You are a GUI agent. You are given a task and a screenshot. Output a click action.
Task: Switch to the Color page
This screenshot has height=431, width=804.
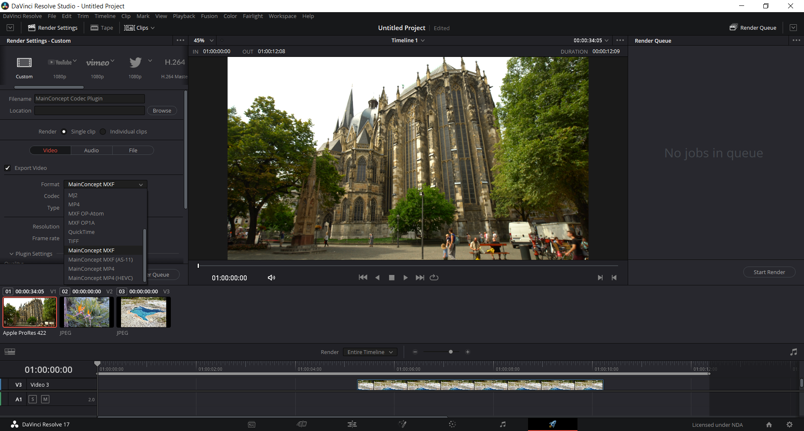click(453, 424)
